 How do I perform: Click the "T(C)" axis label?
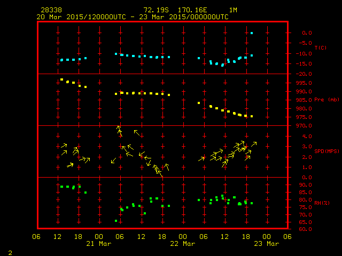(321, 47)
